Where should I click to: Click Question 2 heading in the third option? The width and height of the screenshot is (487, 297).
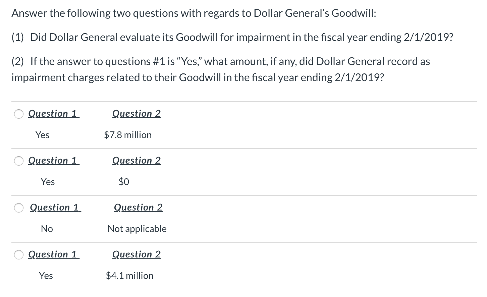[x=138, y=207]
